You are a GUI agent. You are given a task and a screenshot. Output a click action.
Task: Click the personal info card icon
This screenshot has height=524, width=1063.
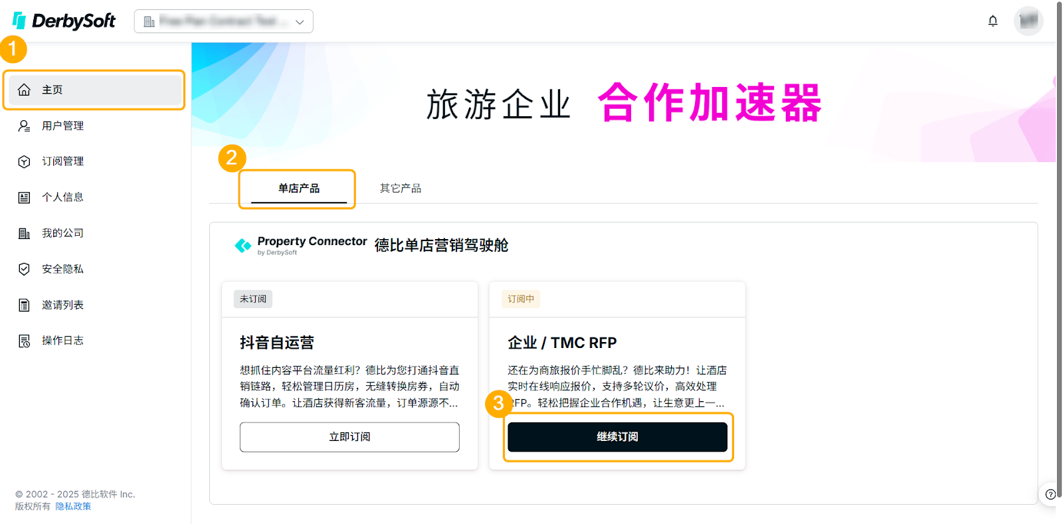24,197
